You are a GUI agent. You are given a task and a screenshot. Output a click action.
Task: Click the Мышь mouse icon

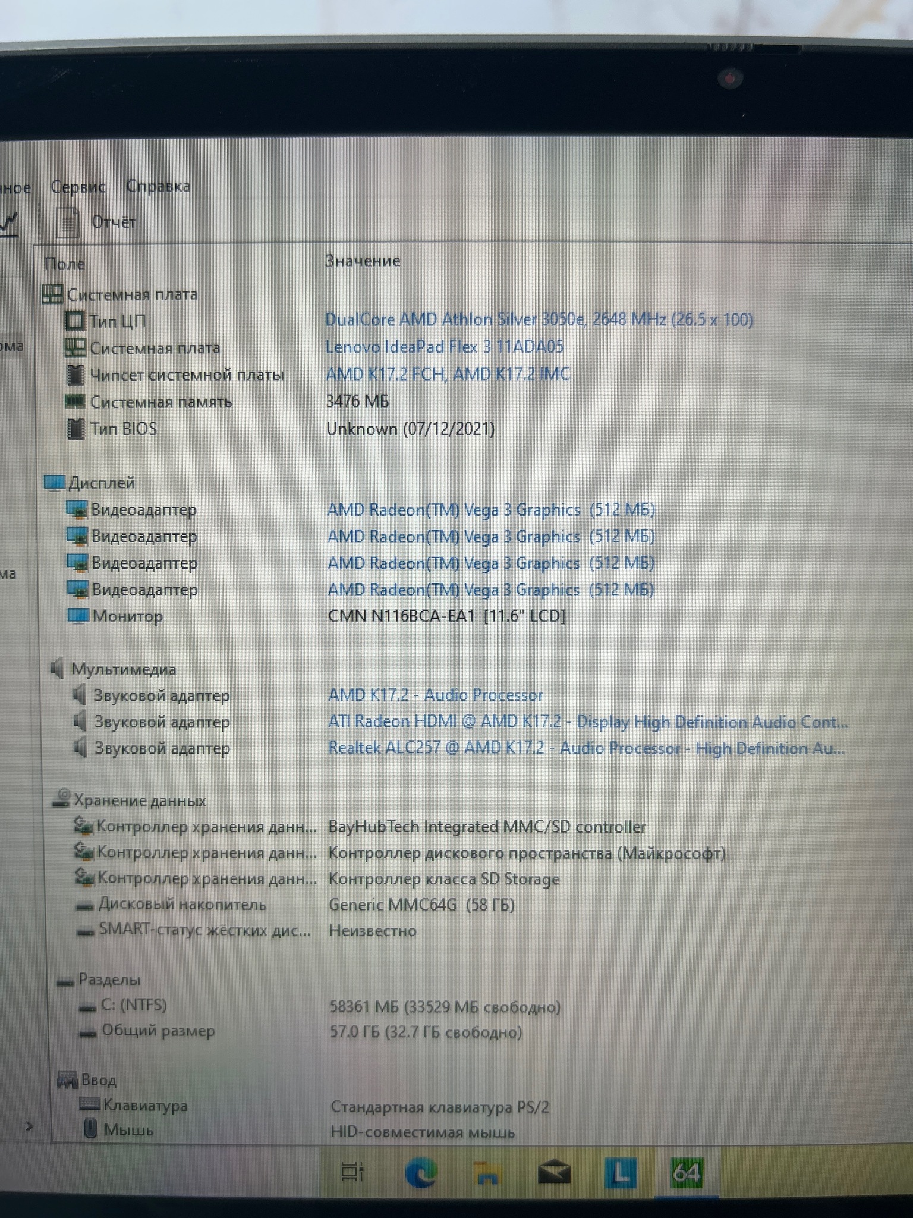pyautogui.click(x=90, y=1129)
